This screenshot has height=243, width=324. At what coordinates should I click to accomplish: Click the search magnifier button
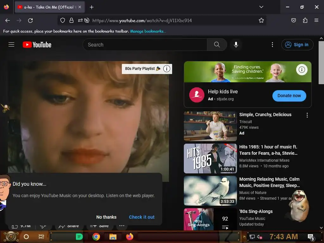pos(217,45)
